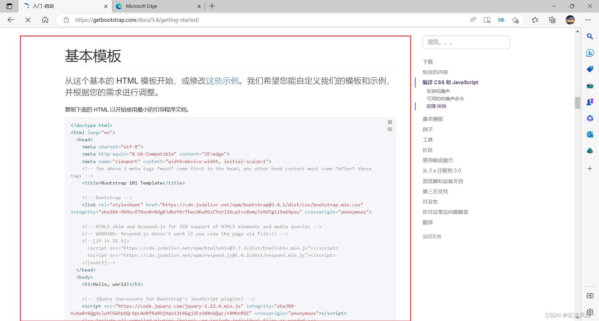599x321 pixels.
Task: Open Shopping tag sidebar icon
Action: point(590,69)
